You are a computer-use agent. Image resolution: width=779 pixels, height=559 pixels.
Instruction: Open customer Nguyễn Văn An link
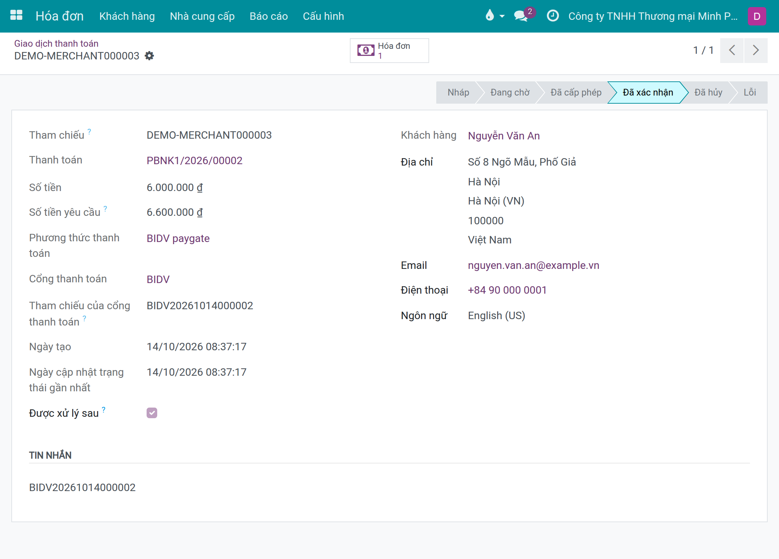(504, 136)
